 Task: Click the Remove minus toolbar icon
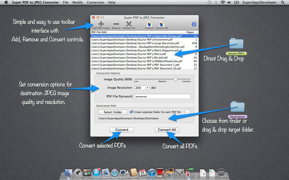coord(116,24)
